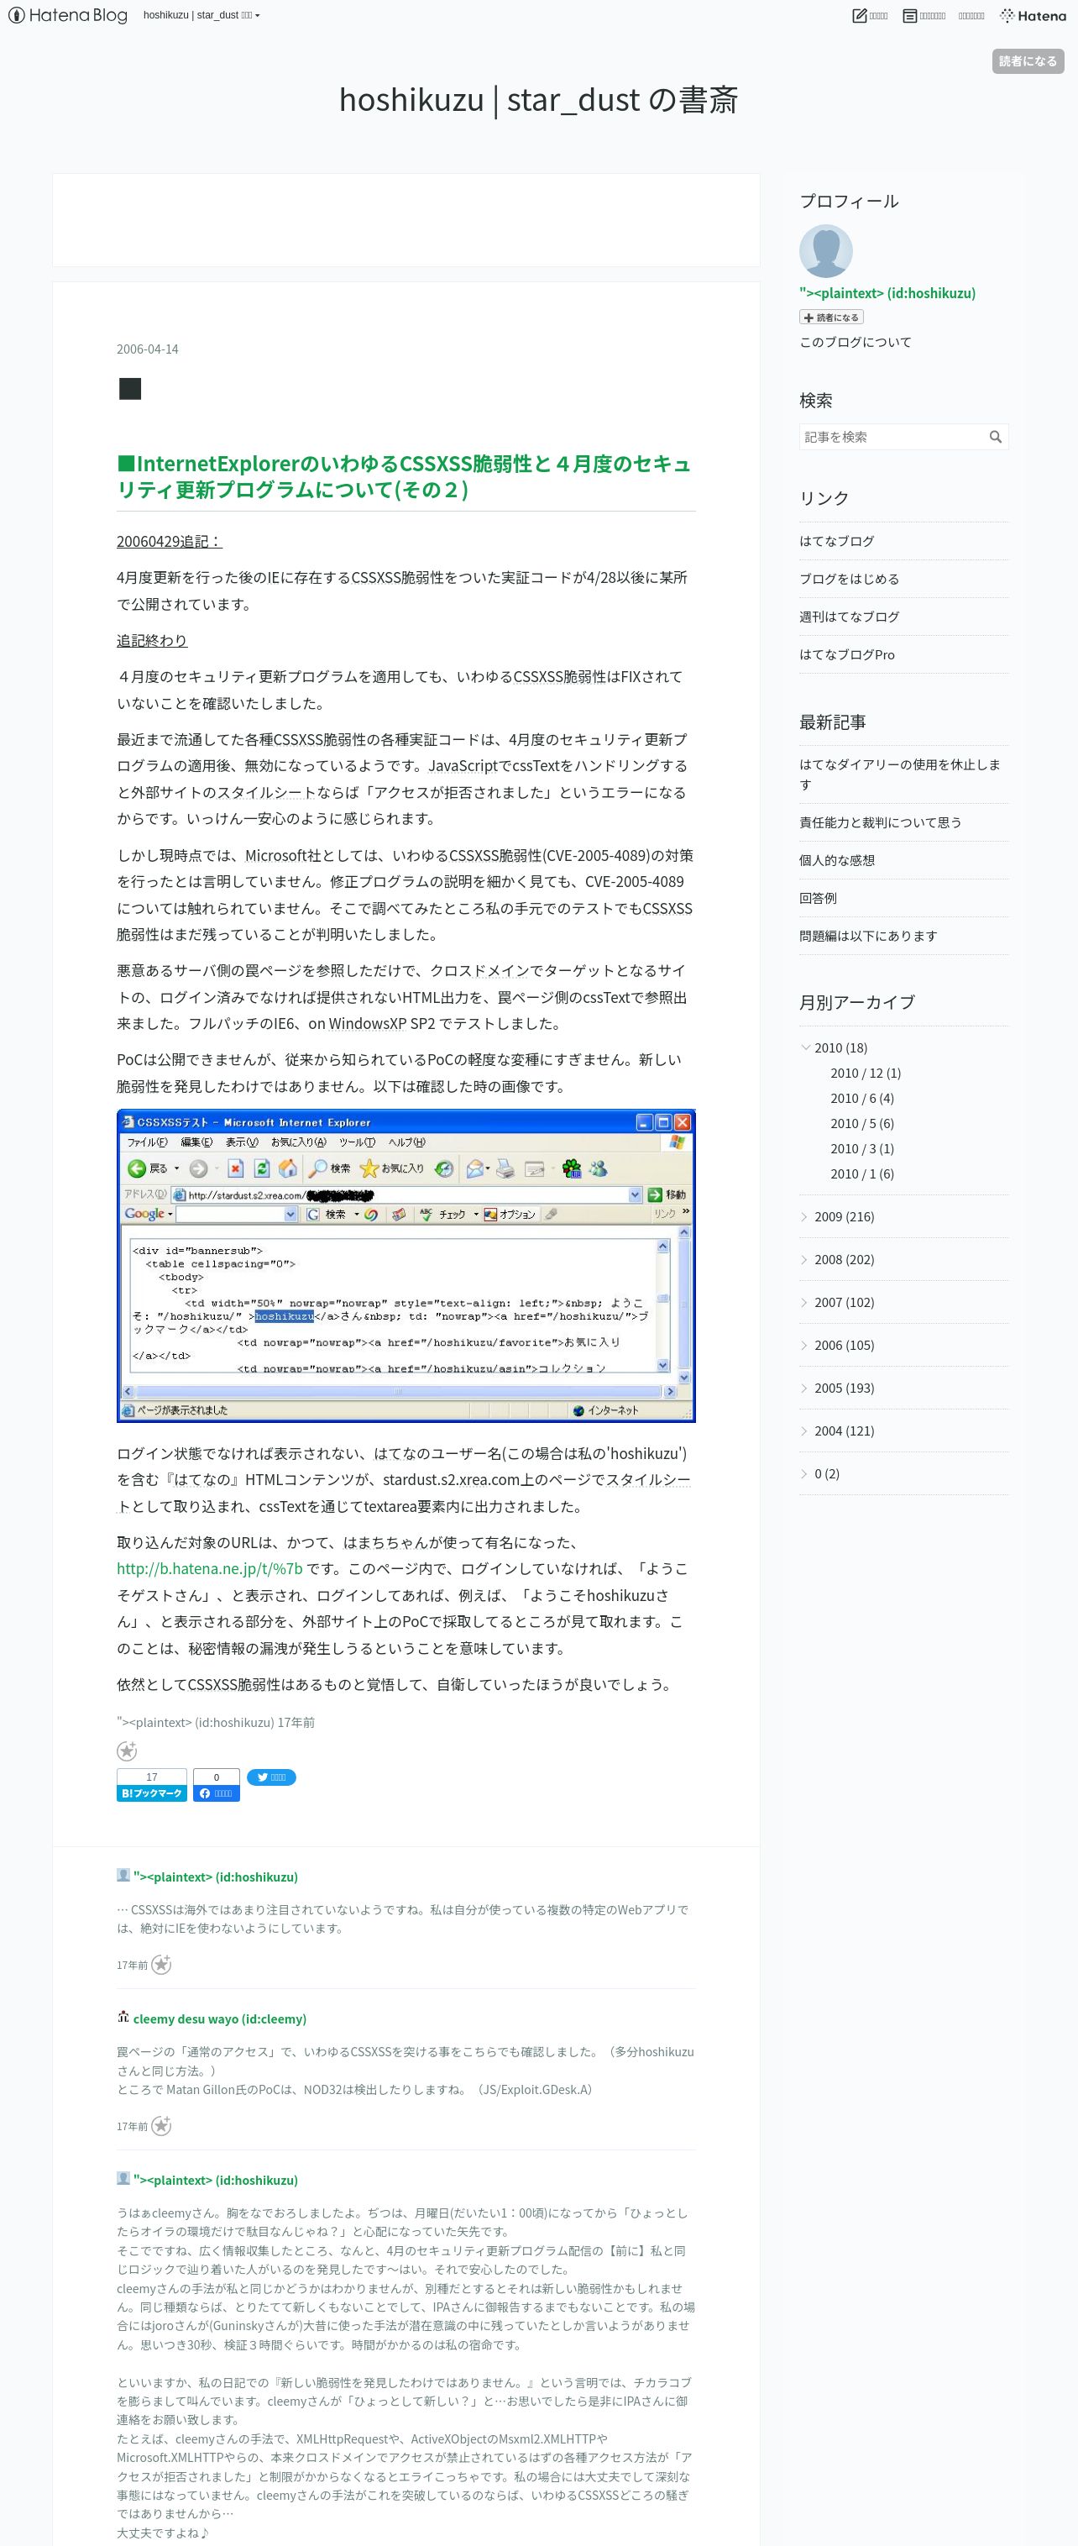Open the Hatena Blog logo link

point(68,15)
